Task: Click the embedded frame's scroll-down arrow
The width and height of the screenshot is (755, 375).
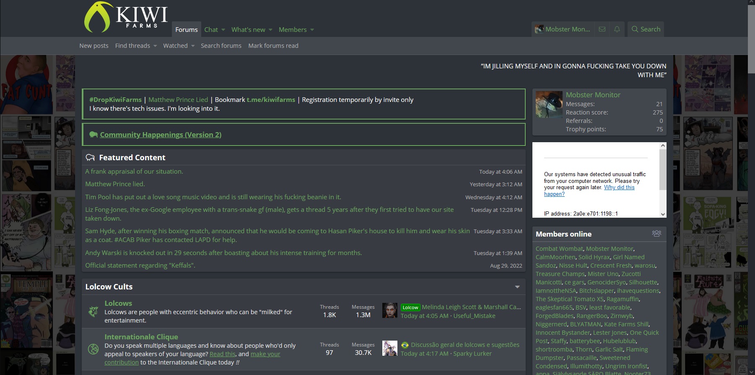Action: [663, 214]
